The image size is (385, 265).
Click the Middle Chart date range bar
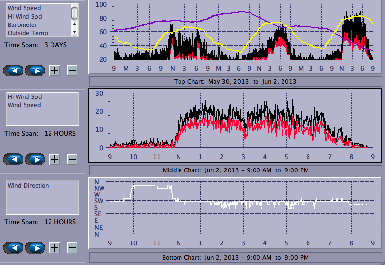(235, 170)
